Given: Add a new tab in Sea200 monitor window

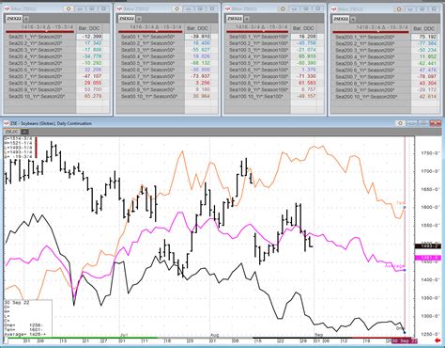Looking at the screenshot, I should pyautogui.click(x=353, y=19).
